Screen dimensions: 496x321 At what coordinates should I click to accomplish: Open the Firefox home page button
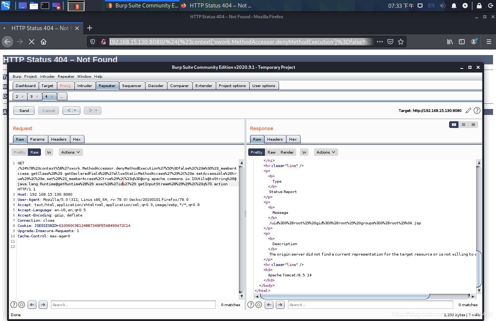coord(44,42)
